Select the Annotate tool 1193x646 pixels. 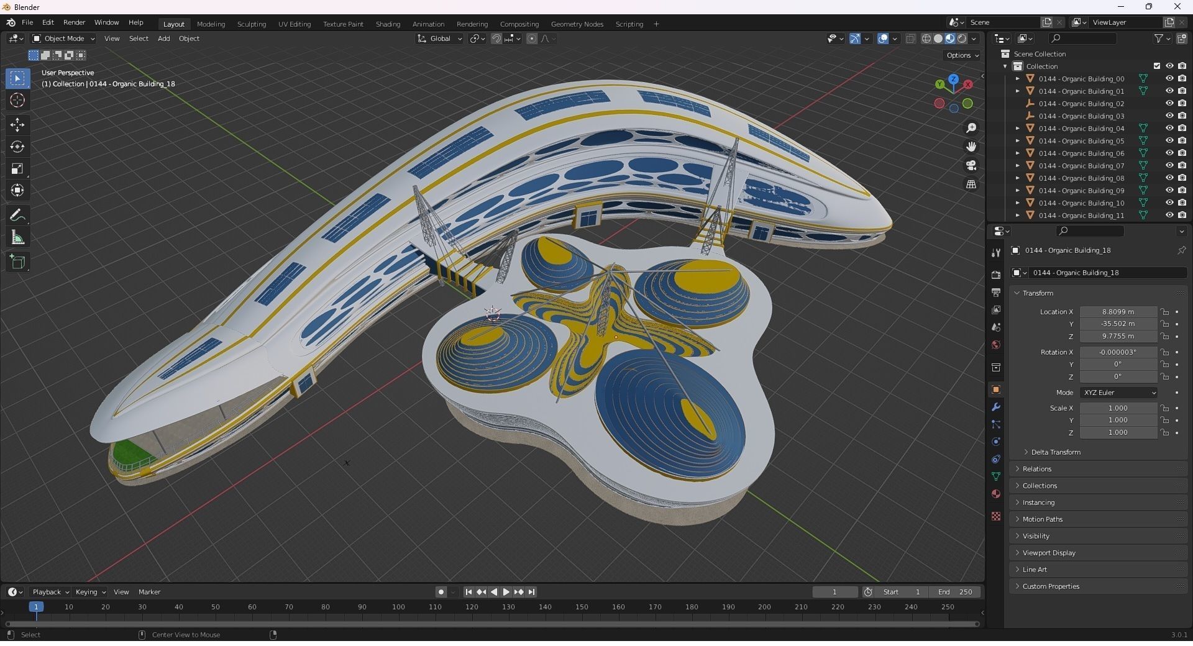[17, 214]
